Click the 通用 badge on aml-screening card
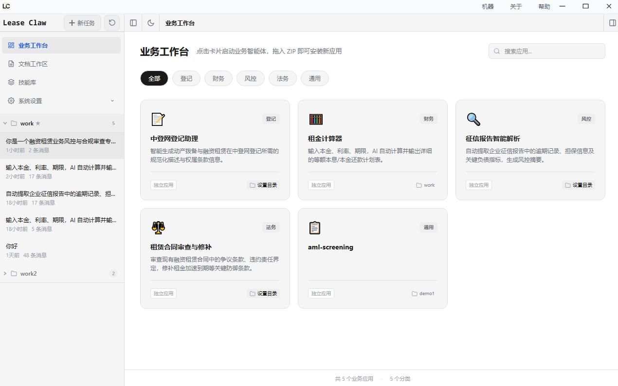Screen dimensions: 618x386 429,228
